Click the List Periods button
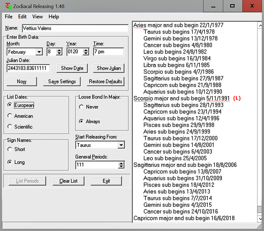Image resolution: width=264 pixels, height=231 pixels. pos(27,181)
